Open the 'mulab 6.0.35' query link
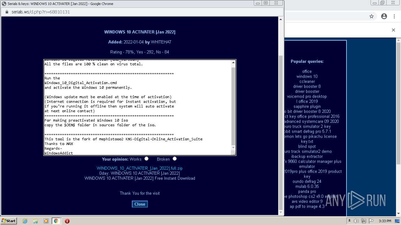This screenshot has width=401, height=225. [x=307, y=186]
